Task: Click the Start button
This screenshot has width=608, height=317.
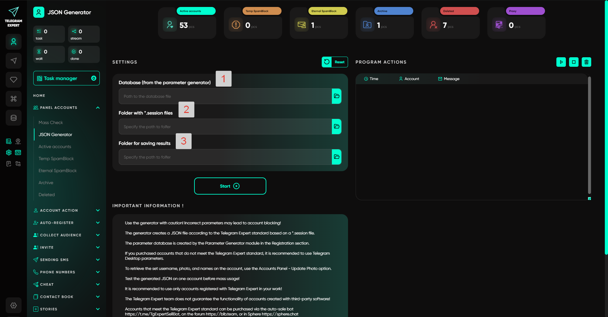Action: 230,186
